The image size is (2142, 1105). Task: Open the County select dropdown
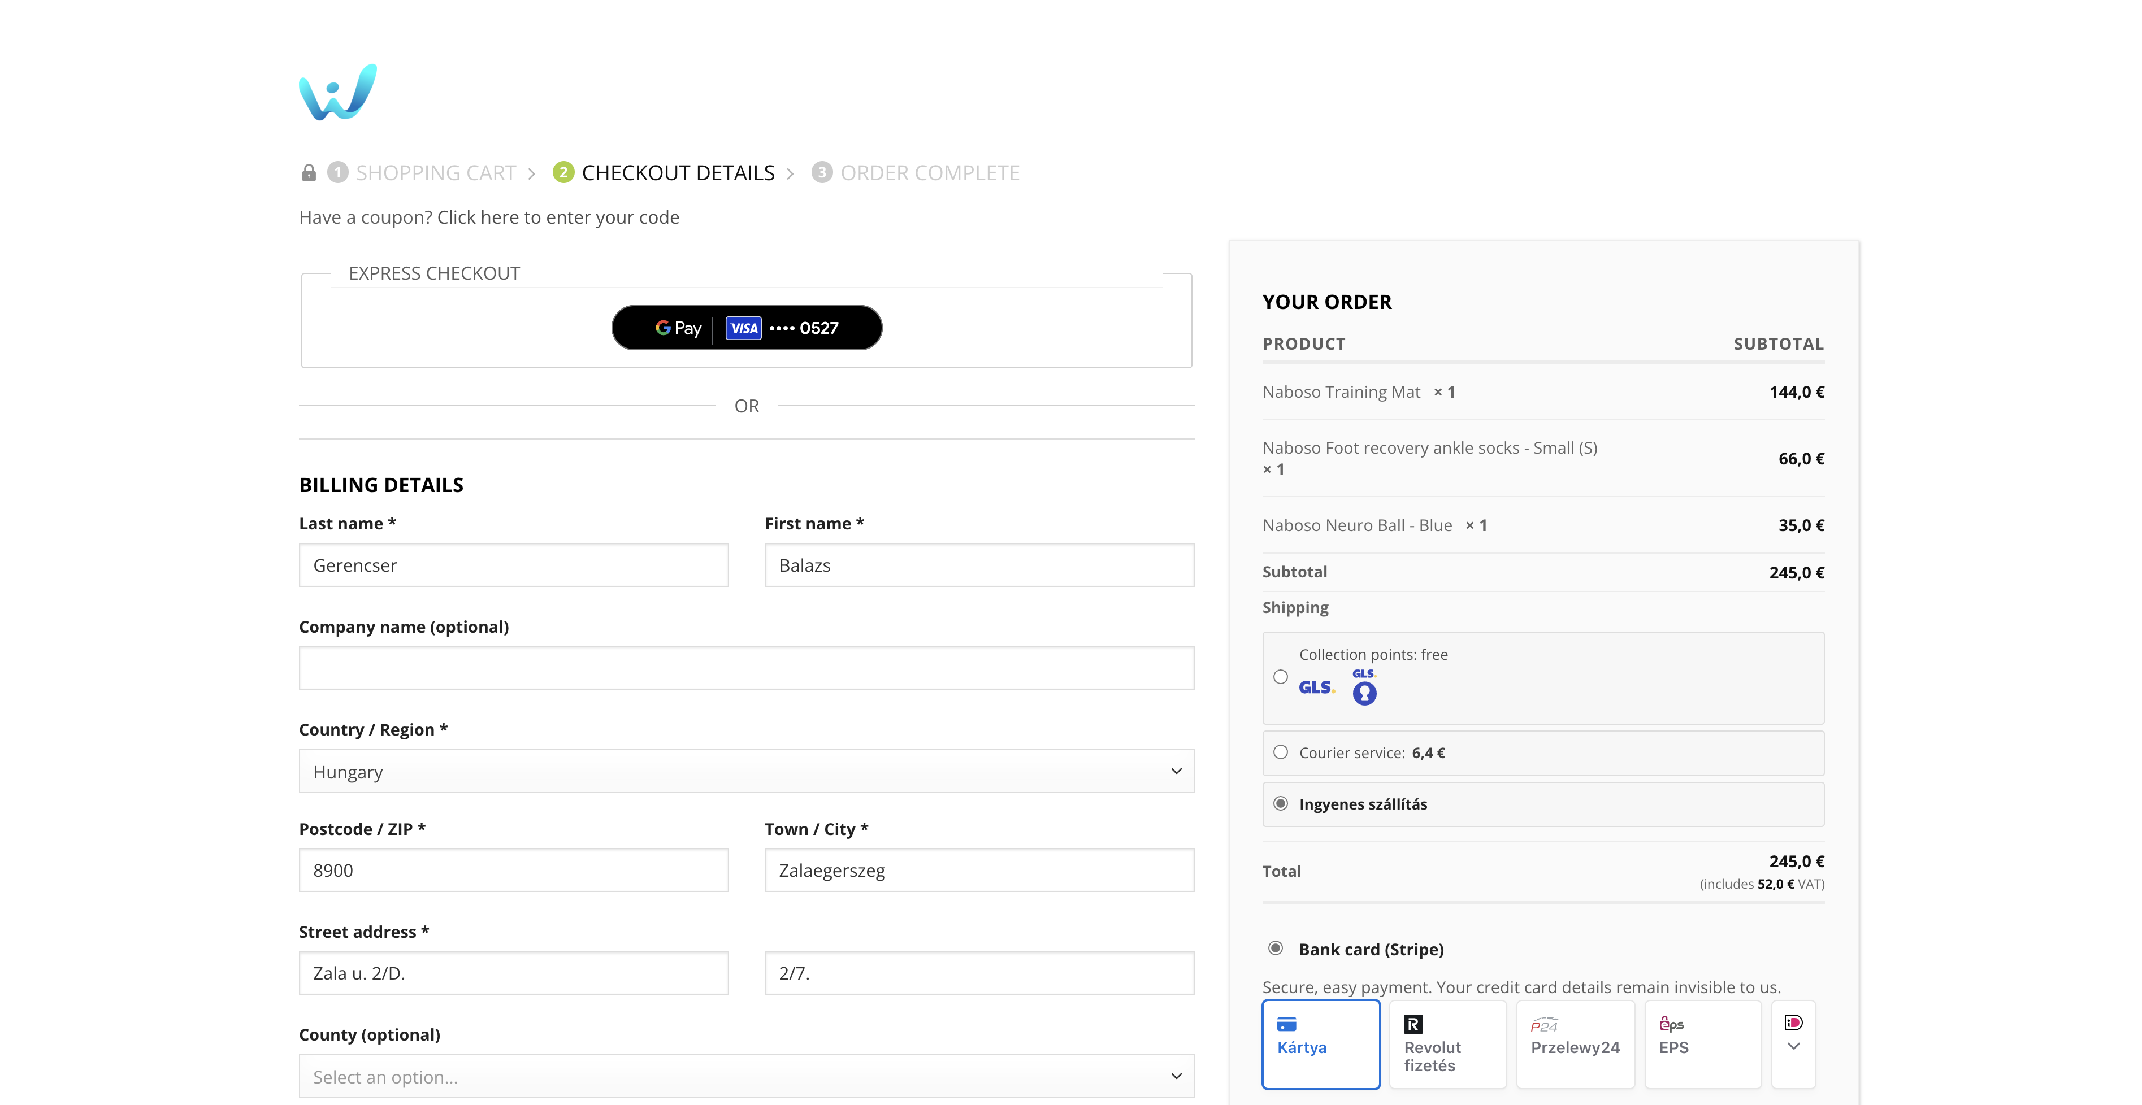[746, 1076]
